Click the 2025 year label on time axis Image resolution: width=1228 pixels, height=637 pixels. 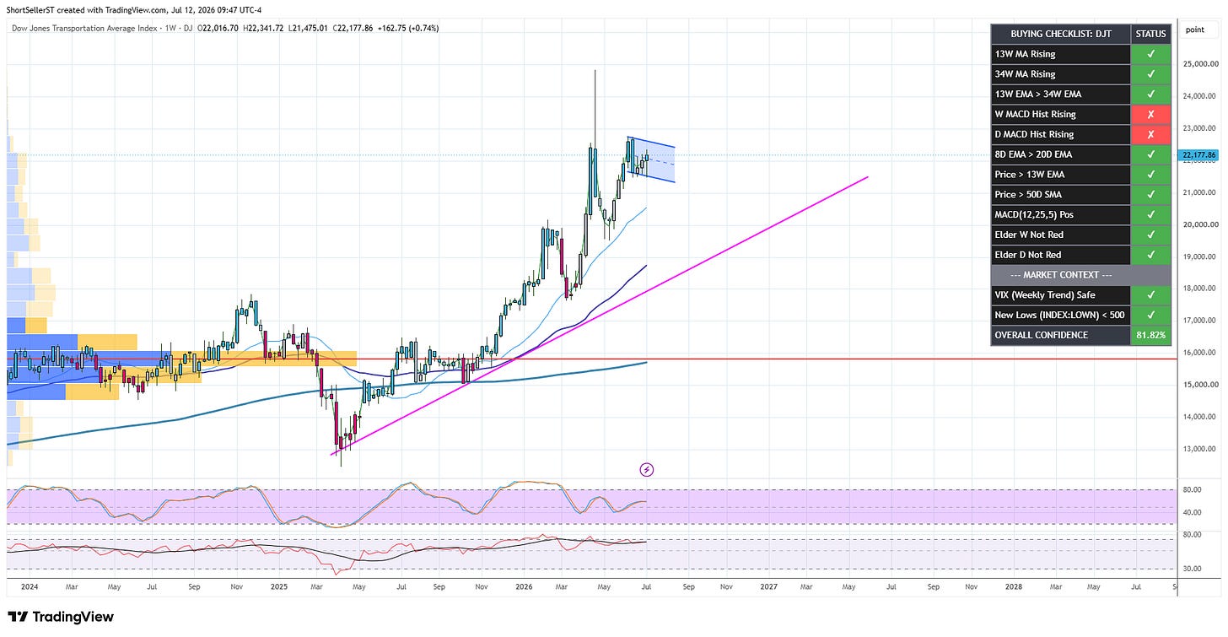click(x=277, y=586)
